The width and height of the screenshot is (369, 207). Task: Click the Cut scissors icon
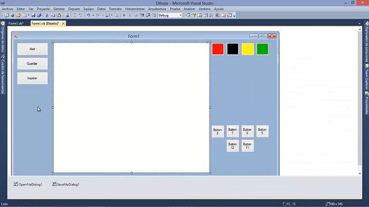point(47,16)
